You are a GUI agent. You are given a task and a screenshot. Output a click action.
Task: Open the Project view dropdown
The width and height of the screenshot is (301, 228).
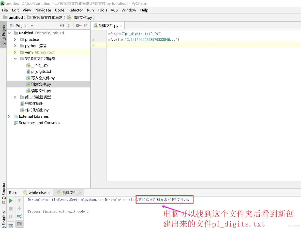pos(31,25)
